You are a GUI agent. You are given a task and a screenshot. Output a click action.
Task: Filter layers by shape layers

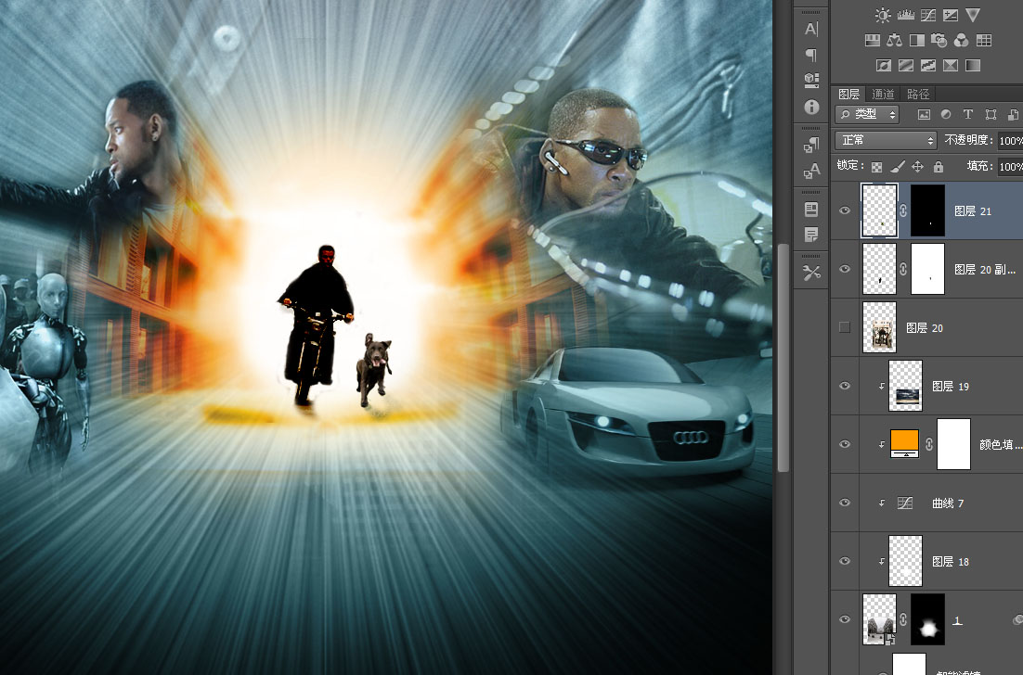[991, 115]
